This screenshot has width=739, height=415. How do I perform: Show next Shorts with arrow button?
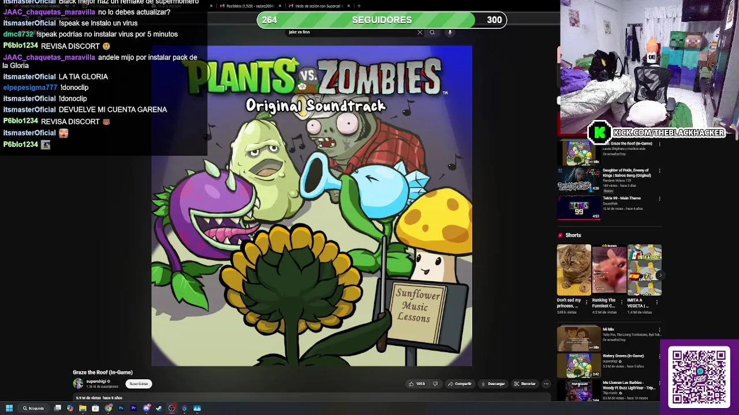tap(660, 276)
